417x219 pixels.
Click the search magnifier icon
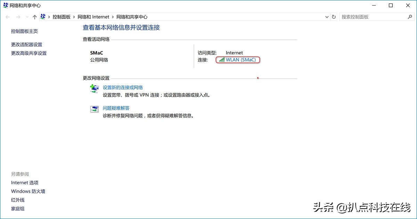(x=410, y=17)
